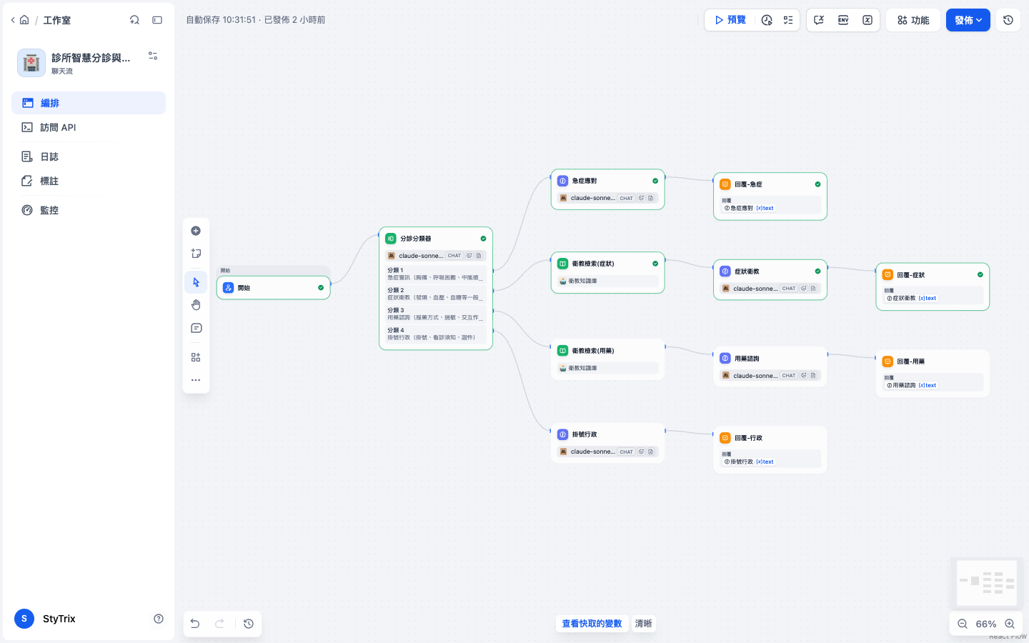Open environment variables ENV icon
The height and width of the screenshot is (643, 1029).
point(843,20)
